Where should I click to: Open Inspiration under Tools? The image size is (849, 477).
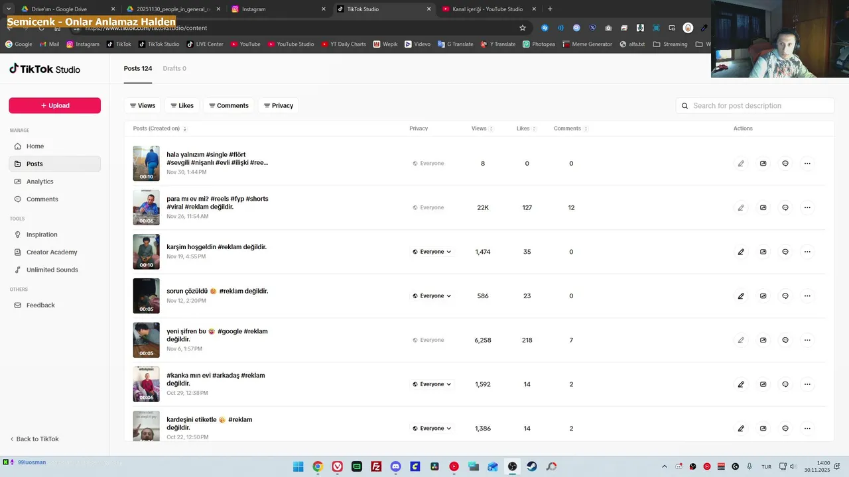click(x=54, y=235)
